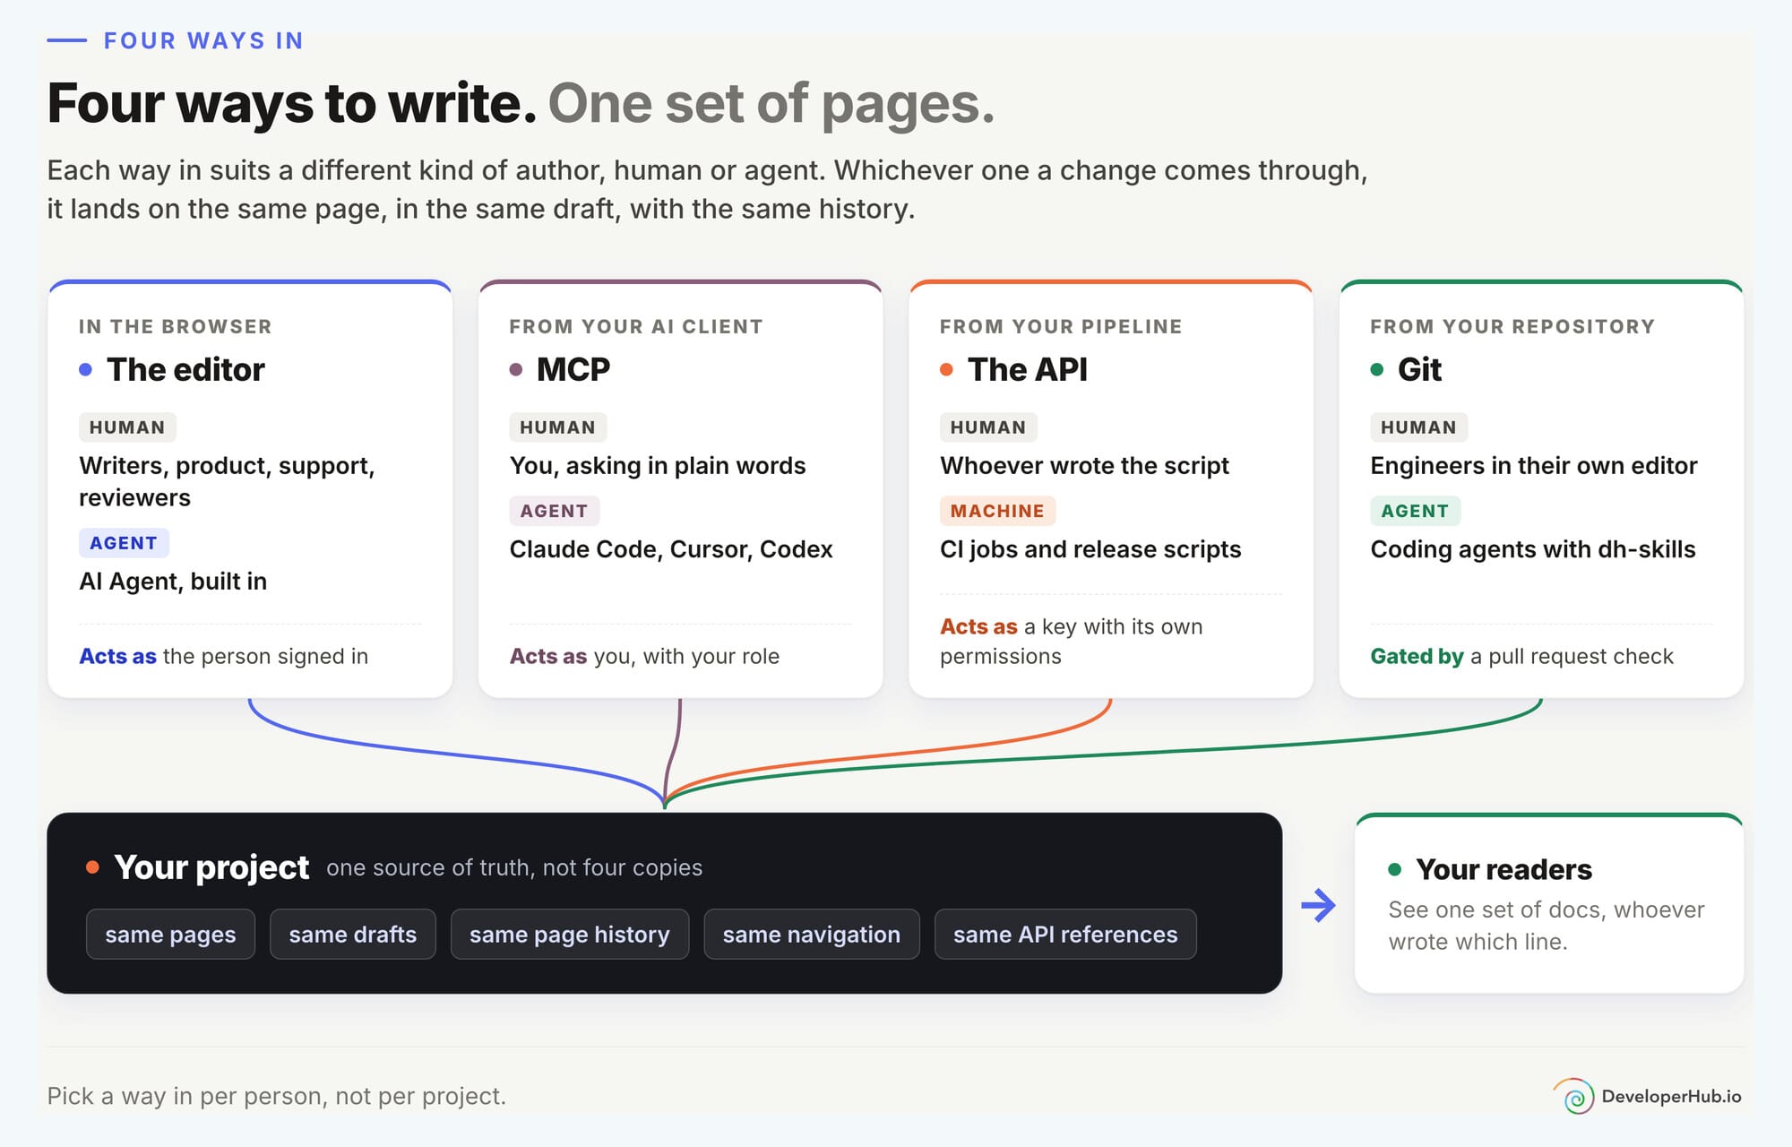
Task: Click 'Acts as the person signed in'
Action: pos(223,656)
